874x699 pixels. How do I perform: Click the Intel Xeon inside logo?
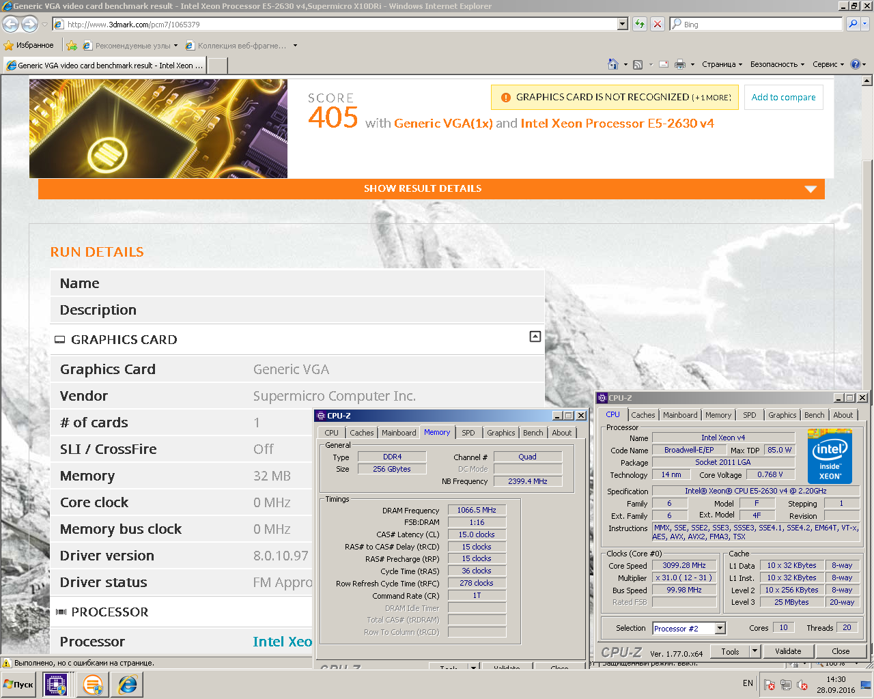[830, 456]
